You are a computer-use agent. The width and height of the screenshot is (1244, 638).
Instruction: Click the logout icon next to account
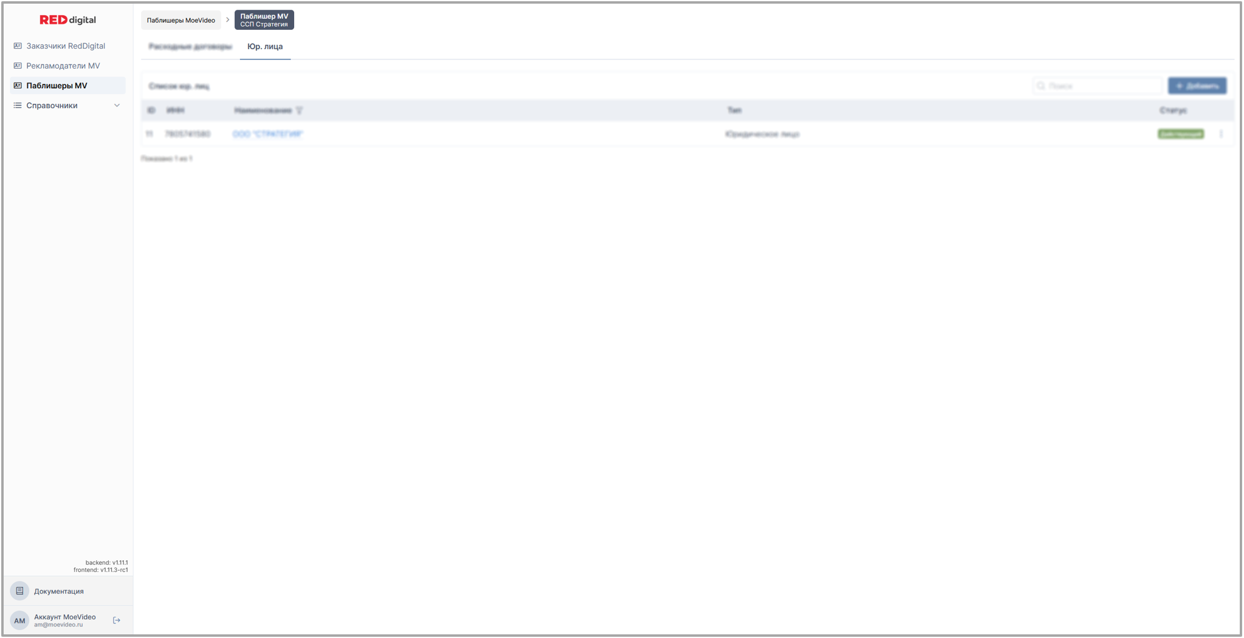[117, 620]
